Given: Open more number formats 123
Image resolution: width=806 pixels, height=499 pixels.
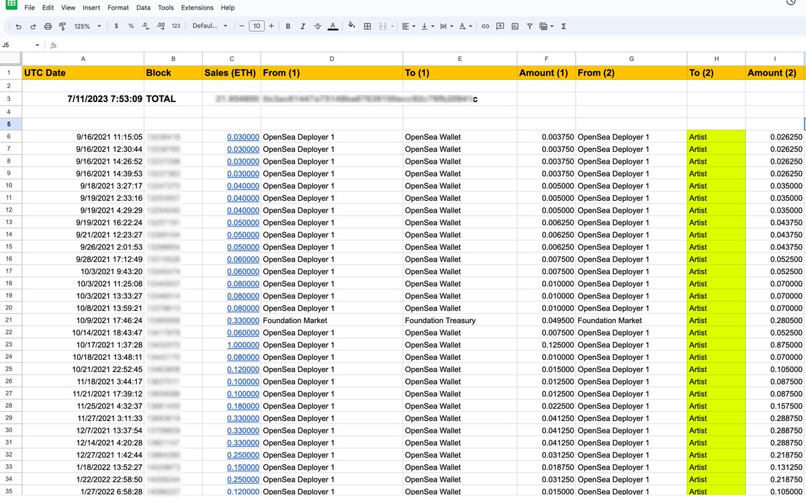Looking at the screenshot, I should click(x=176, y=26).
